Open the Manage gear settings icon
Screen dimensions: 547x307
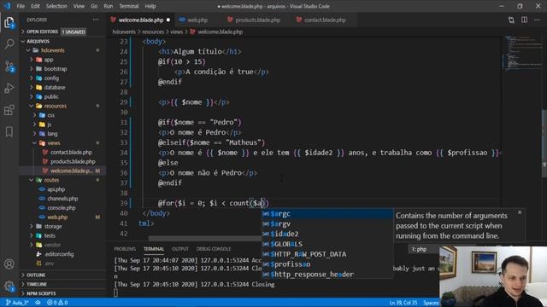(9, 287)
